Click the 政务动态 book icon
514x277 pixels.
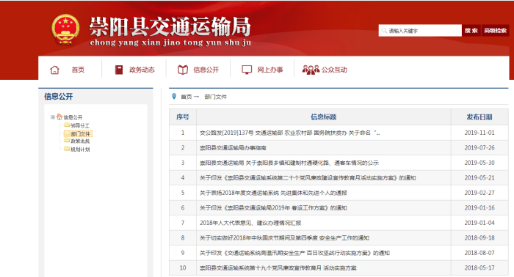(x=119, y=70)
